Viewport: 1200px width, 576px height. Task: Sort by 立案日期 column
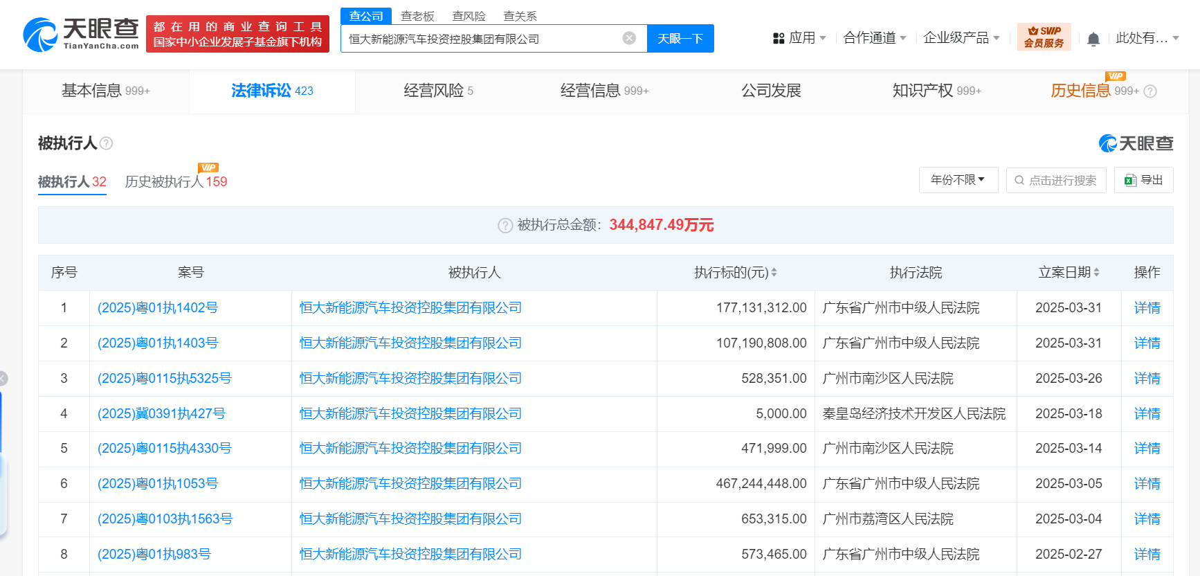coord(1096,273)
